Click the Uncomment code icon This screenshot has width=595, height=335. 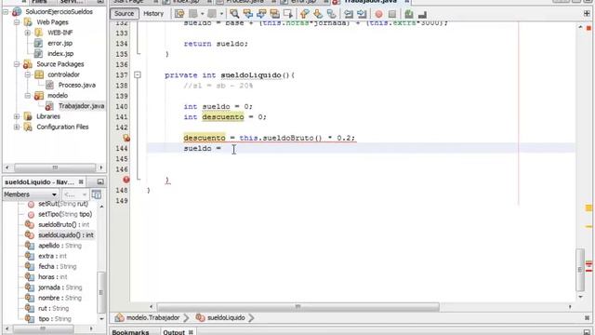(x=422, y=14)
